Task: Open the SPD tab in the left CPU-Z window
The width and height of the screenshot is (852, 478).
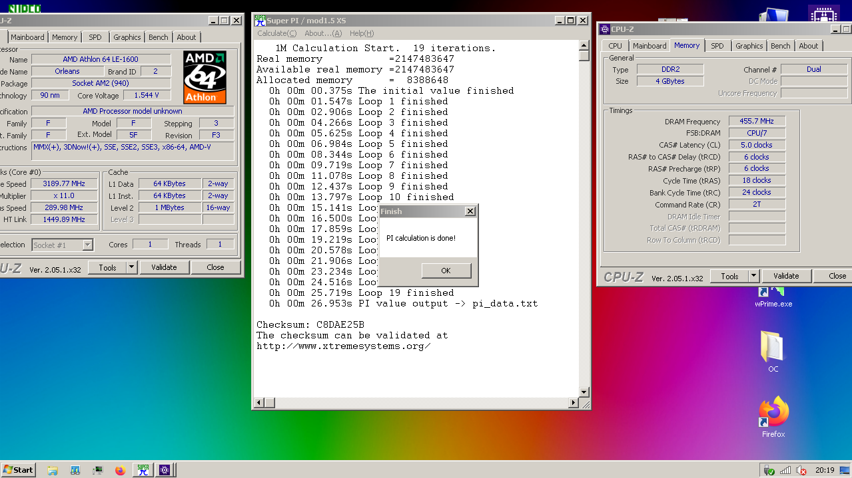Action: (x=95, y=37)
